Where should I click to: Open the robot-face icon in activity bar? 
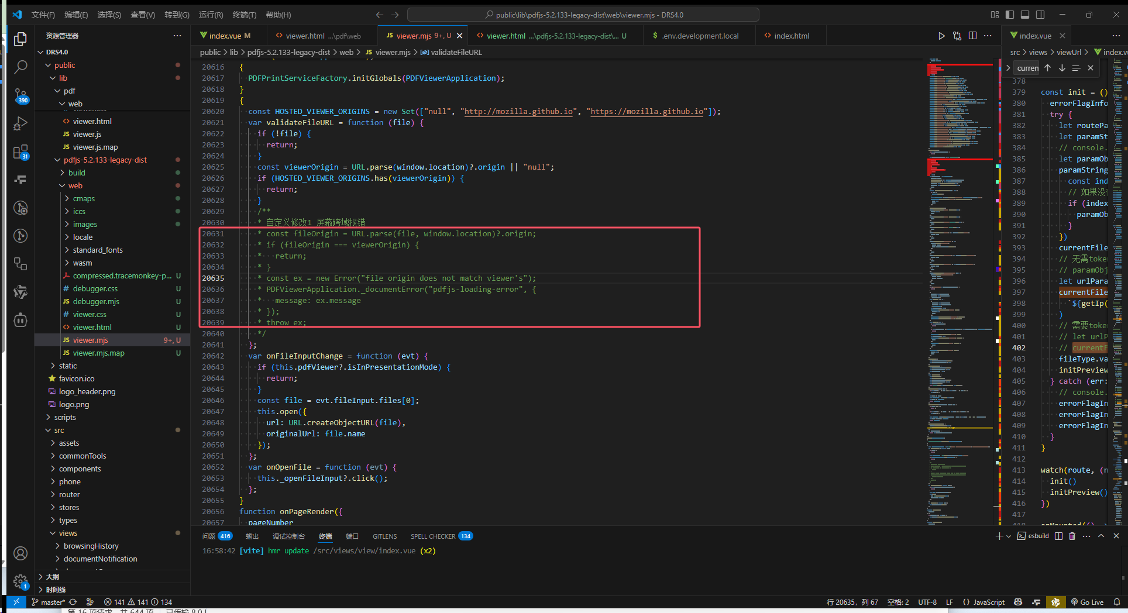coord(20,320)
